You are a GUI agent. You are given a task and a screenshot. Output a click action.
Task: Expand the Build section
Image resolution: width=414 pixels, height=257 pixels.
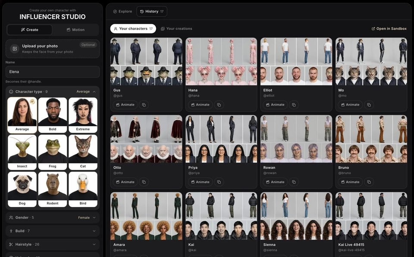click(x=53, y=231)
